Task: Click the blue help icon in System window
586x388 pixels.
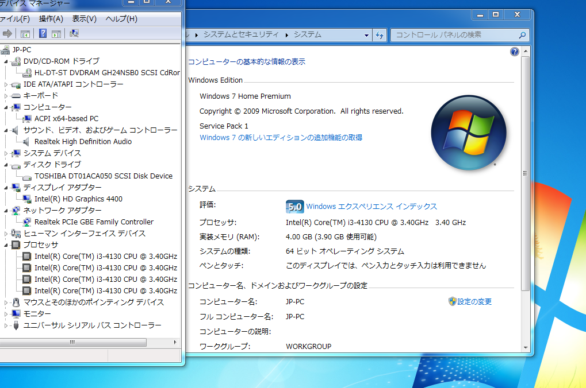Action: click(x=514, y=52)
